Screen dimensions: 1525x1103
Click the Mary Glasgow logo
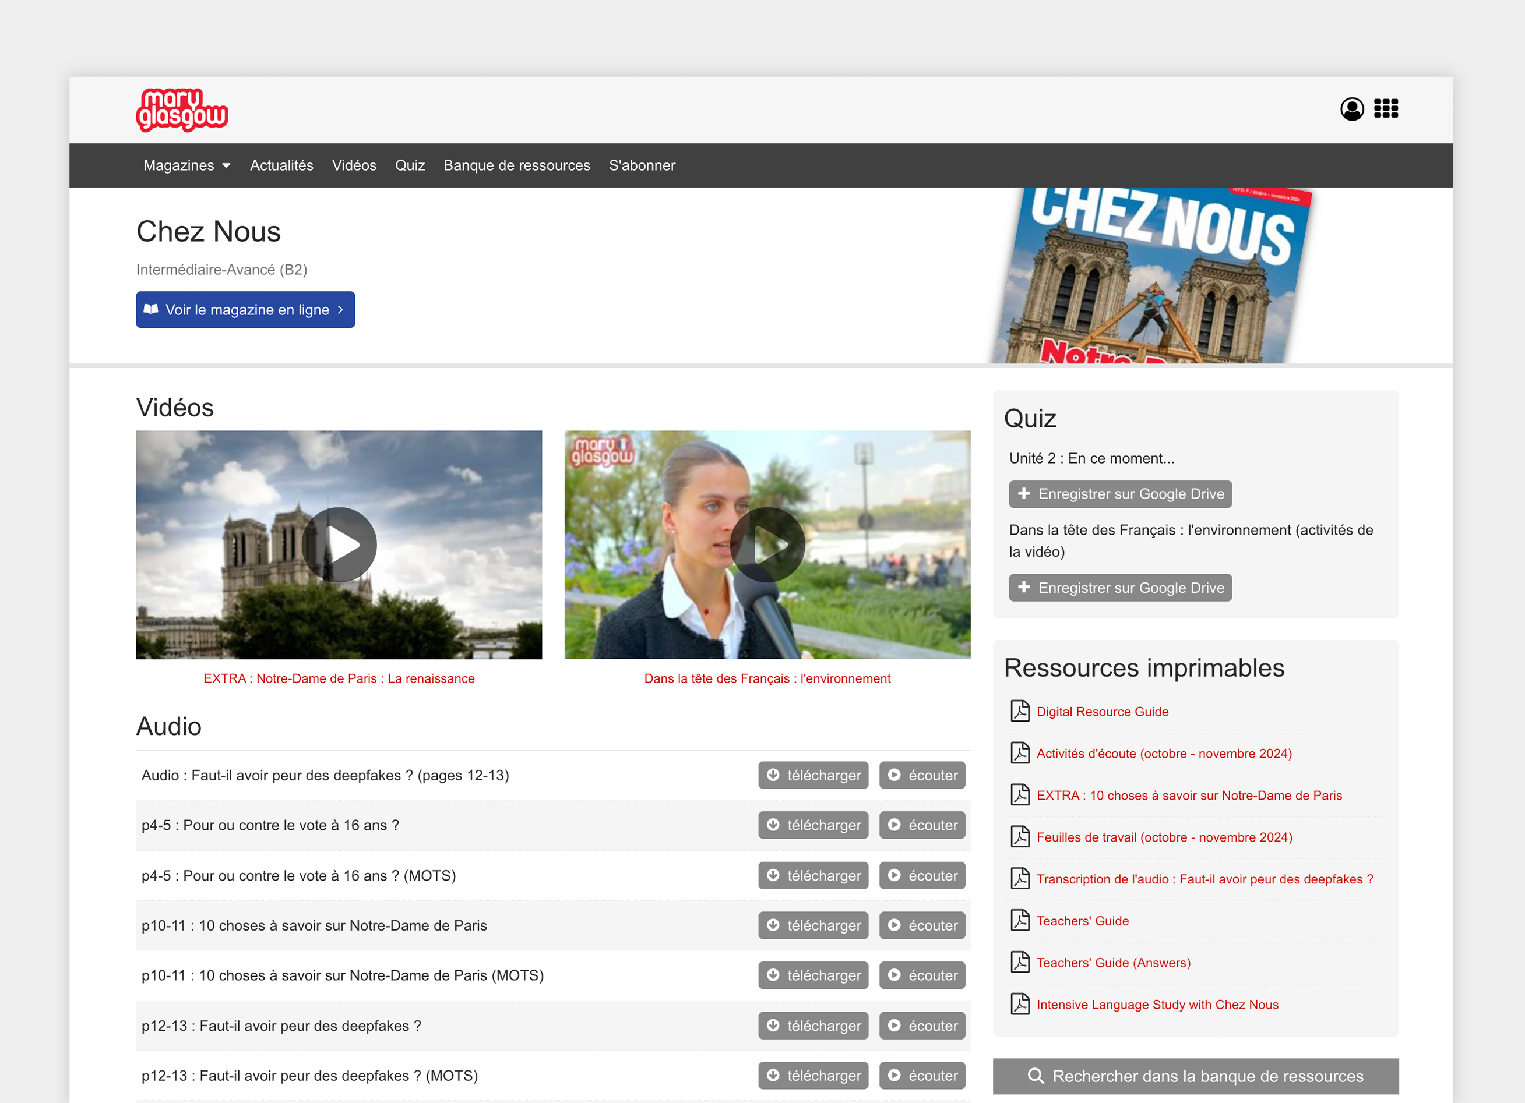(x=182, y=109)
